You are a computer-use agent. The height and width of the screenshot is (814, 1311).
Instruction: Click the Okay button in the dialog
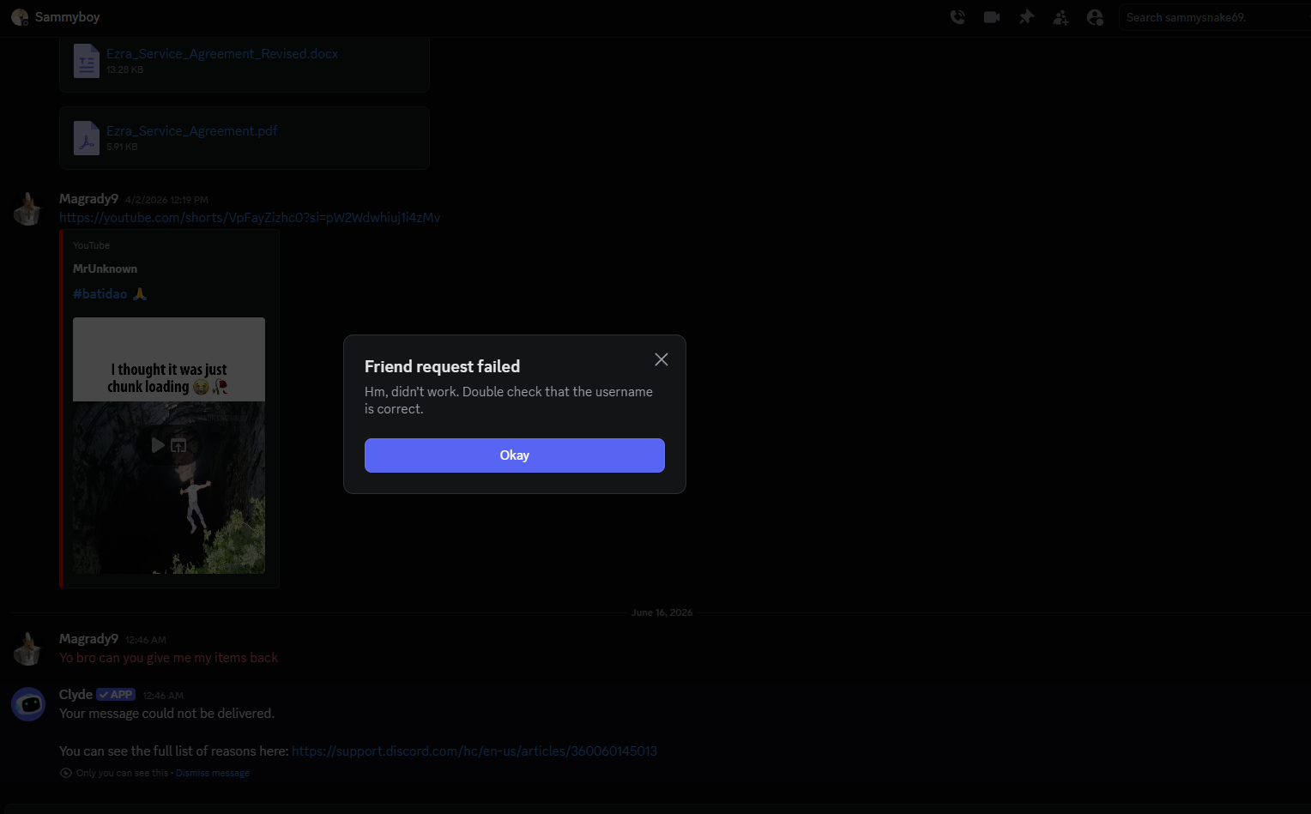click(x=515, y=455)
